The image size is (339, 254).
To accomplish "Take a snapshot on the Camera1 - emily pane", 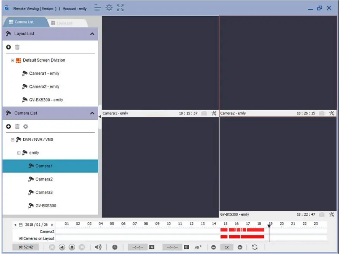I will [204, 113].
